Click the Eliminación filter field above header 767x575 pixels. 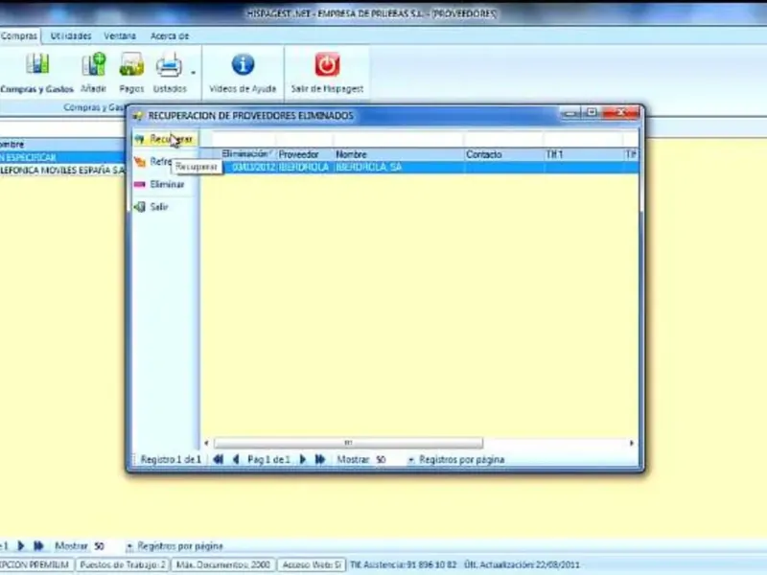click(x=244, y=140)
